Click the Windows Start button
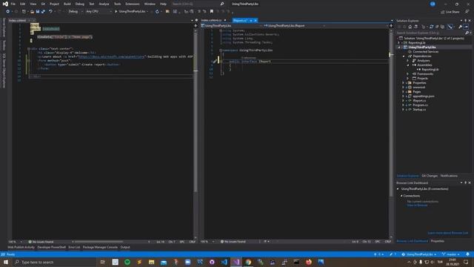This screenshot has height=267, width=474. (6, 262)
